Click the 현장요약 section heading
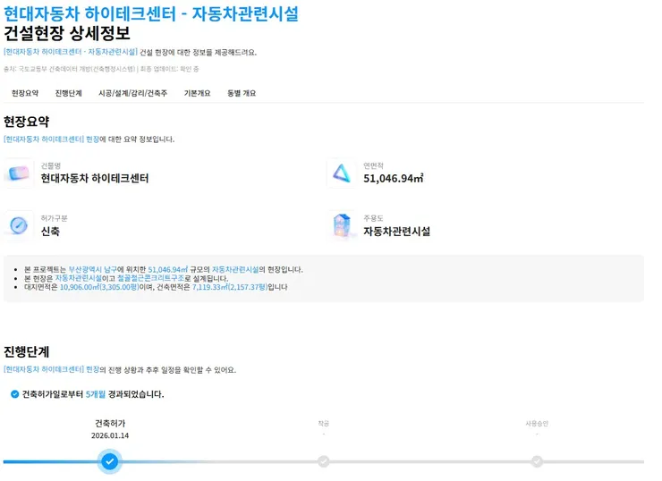 [x=26, y=122]
